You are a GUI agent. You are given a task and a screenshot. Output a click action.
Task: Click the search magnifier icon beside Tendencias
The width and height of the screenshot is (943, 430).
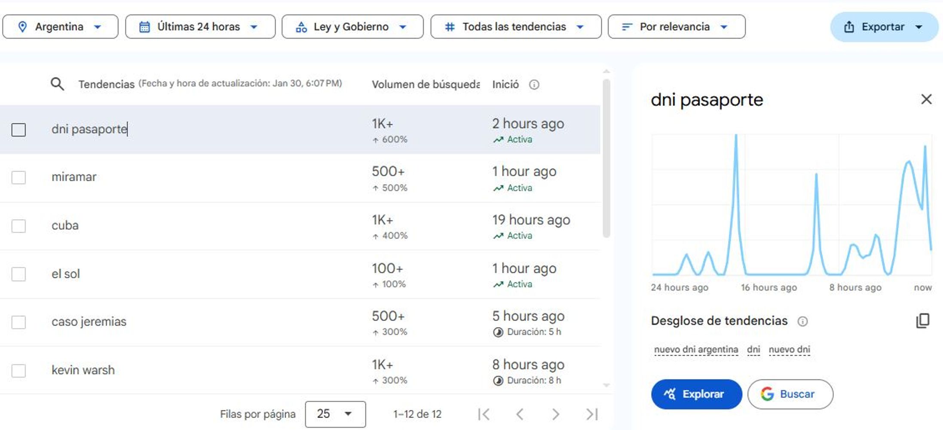57,84
